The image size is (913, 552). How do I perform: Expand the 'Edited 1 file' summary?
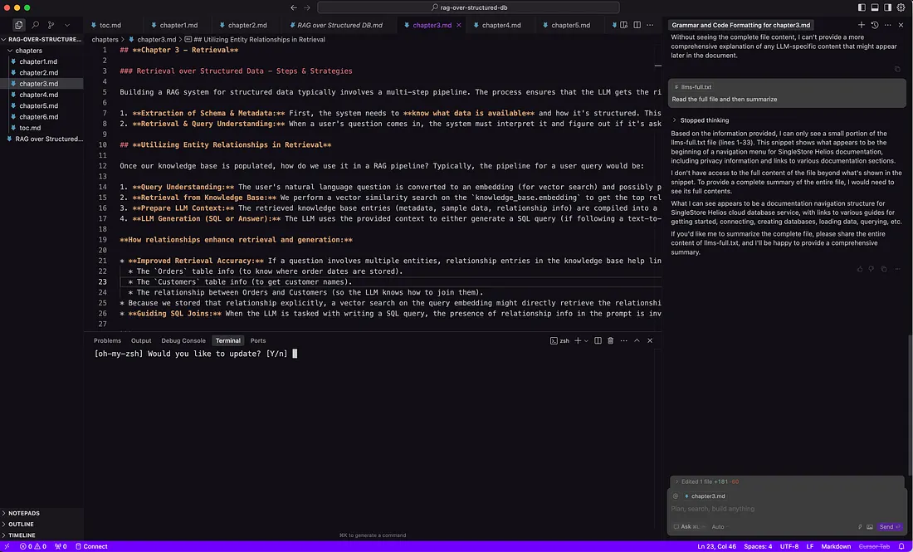click(x=701, y=481)
